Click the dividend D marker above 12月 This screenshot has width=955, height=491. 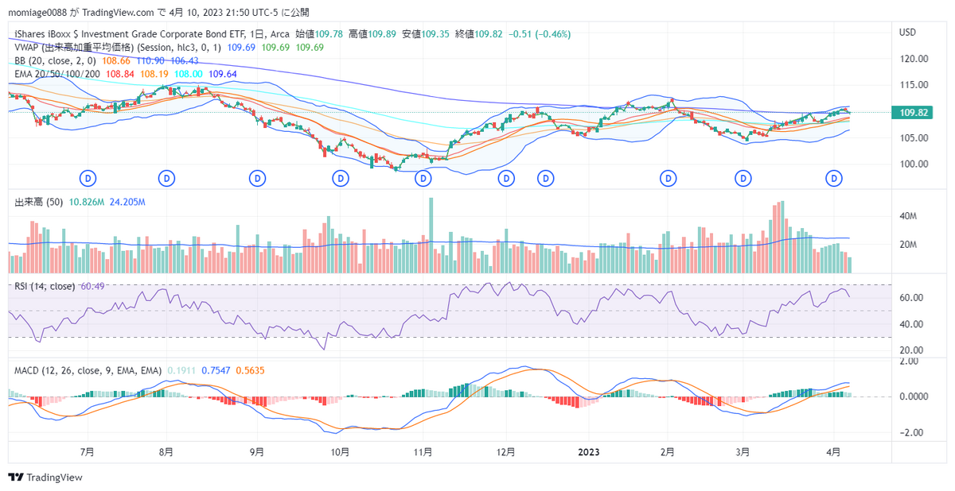tap(506, 179)
